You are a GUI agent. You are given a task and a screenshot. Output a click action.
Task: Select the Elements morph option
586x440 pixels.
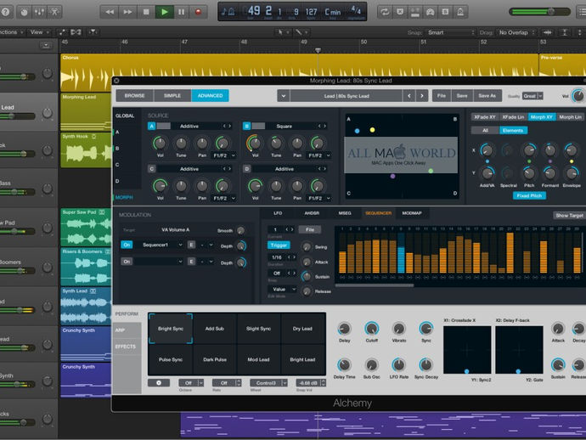pyautogui.click(x=513, y=131)
